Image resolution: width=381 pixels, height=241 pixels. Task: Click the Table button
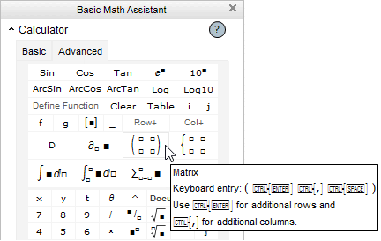pyautogui.click(x=161, y=106)
